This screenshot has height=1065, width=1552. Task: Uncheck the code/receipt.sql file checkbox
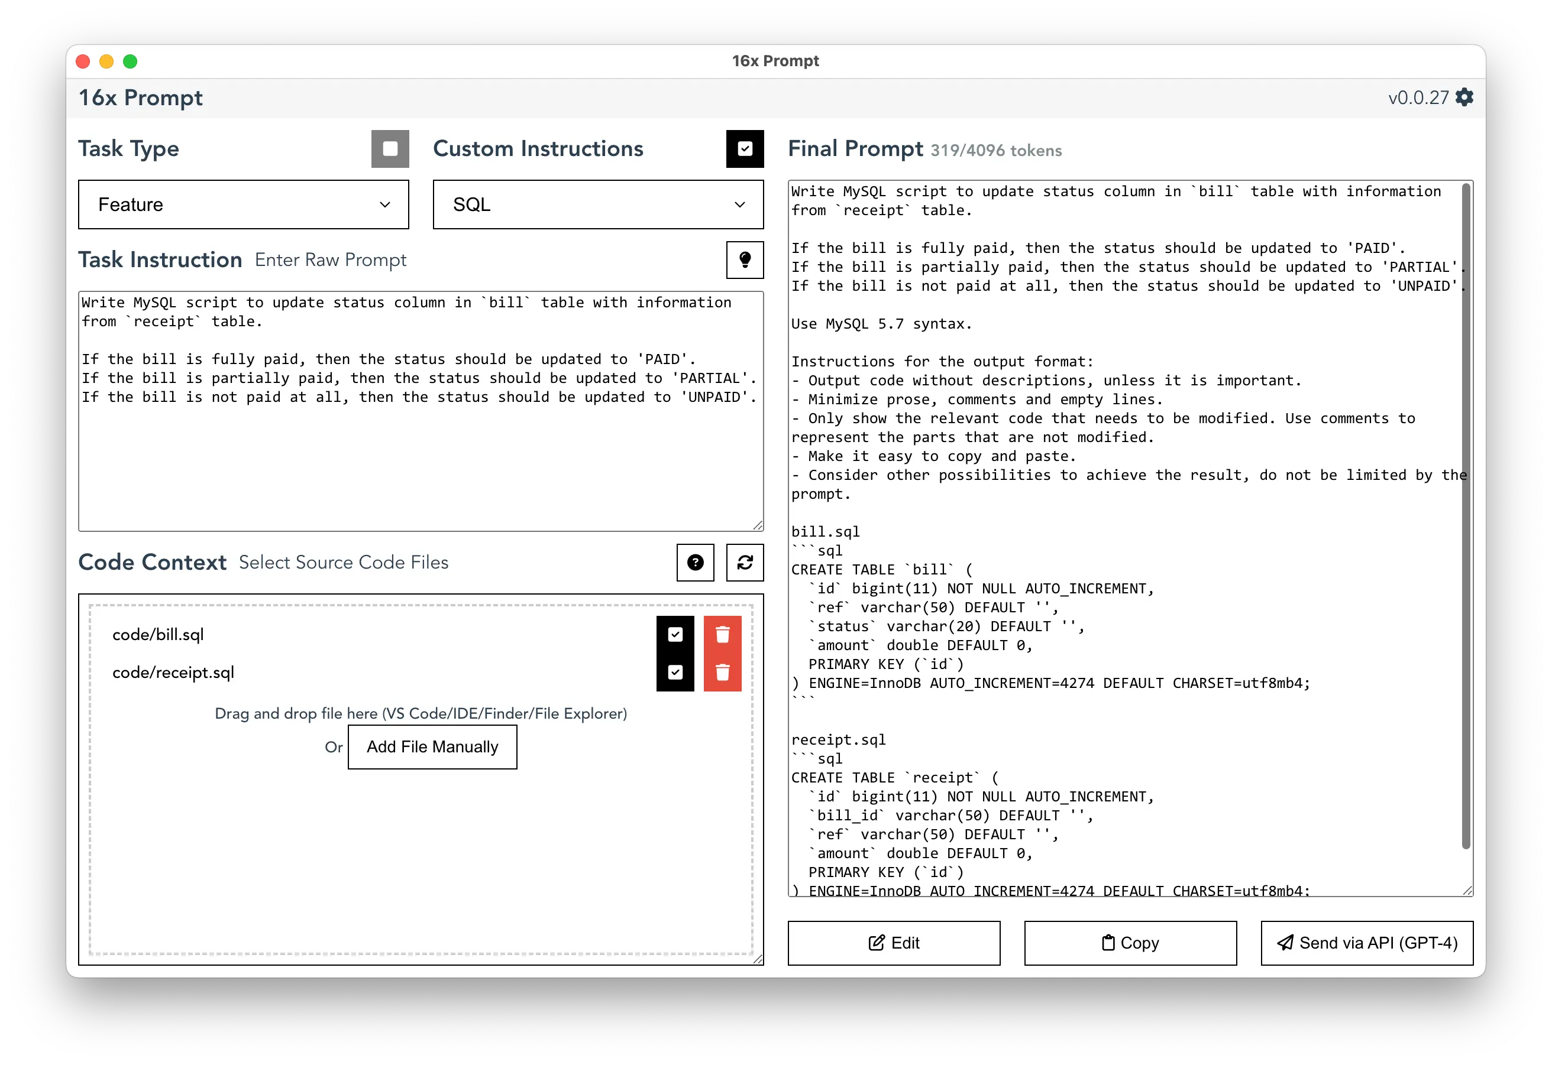click(675, 672)
